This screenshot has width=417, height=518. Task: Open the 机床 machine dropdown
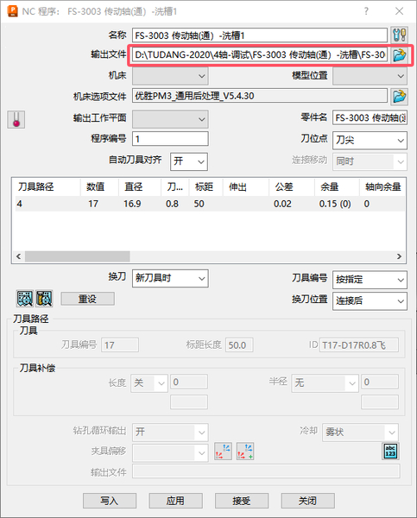[x=170, y=76]
